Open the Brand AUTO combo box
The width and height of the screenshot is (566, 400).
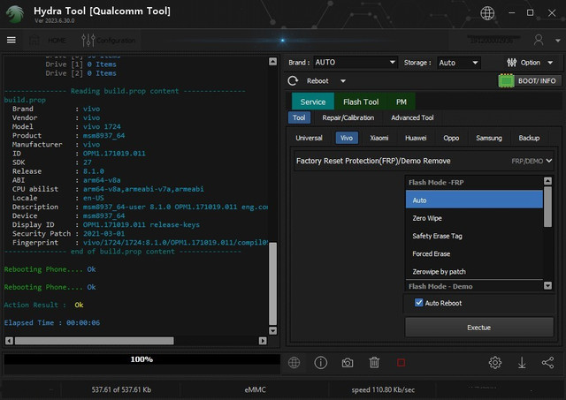[356, 63]
